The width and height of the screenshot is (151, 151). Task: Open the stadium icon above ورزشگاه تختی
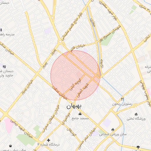[x=136, y=114]
